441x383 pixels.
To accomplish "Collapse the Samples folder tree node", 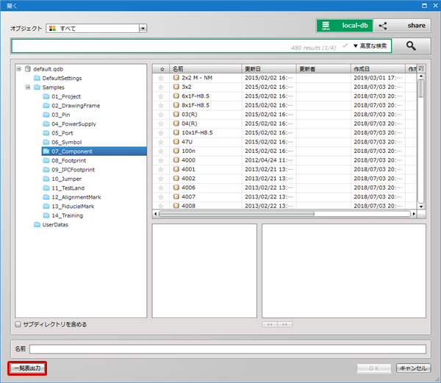I will (x=27, y=87).
